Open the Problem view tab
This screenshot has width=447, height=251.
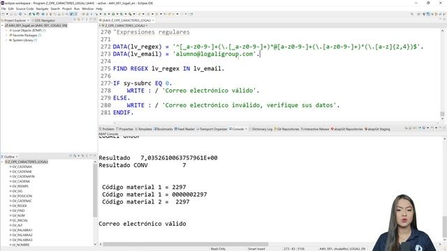click(x=106, y=129)
